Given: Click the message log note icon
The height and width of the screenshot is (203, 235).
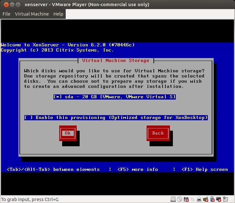Looking at the screenshot, I should click(x=225, y=199).
